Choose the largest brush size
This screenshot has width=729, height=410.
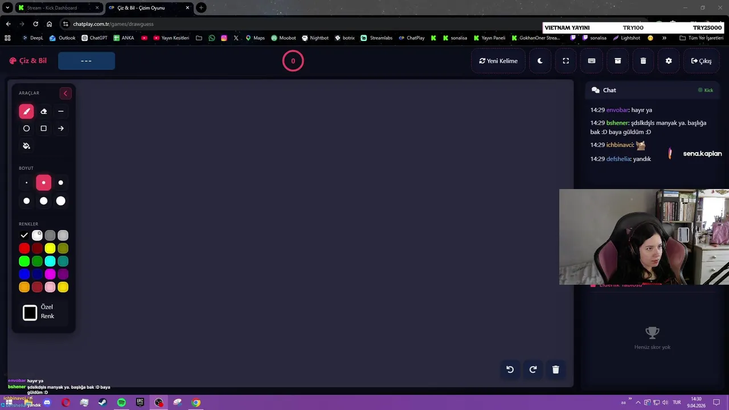[x=61, y=201]
